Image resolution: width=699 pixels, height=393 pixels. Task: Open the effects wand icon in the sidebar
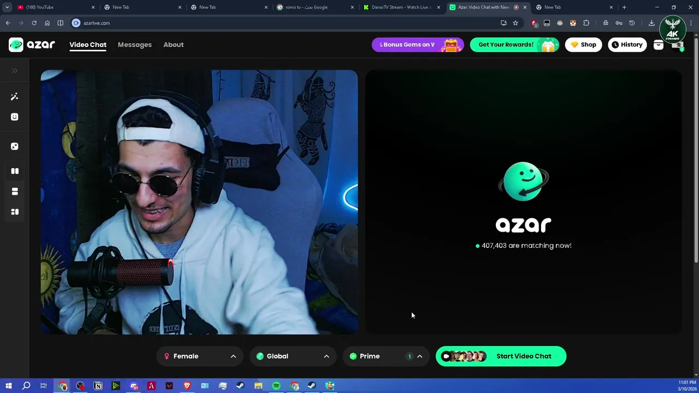click(15, 97)
